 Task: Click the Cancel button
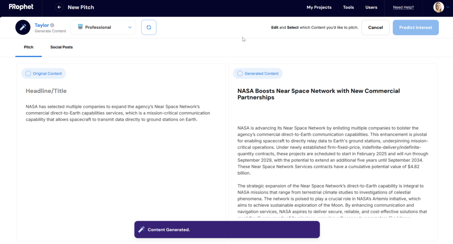click(x=375, y=27)
